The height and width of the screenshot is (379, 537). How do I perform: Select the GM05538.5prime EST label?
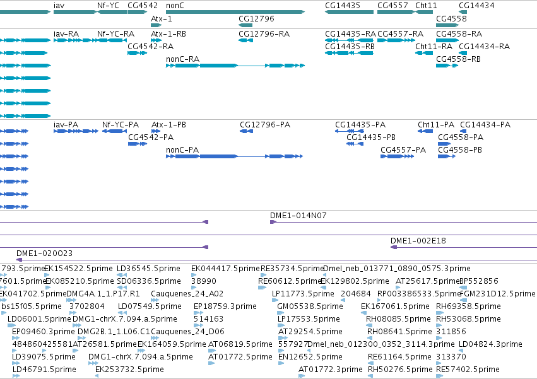click(x=310, y=306)
